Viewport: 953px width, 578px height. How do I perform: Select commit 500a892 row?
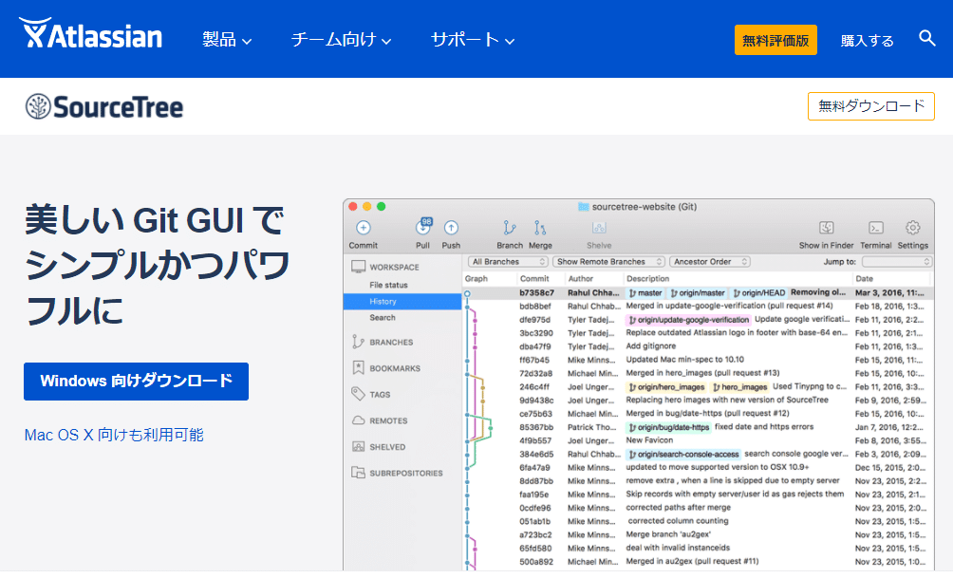pos(698,562)
